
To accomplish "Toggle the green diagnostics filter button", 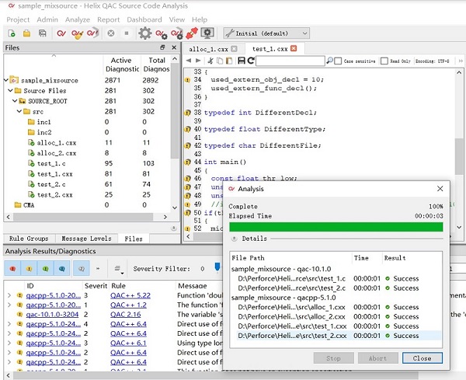I will tap(45, 269).
